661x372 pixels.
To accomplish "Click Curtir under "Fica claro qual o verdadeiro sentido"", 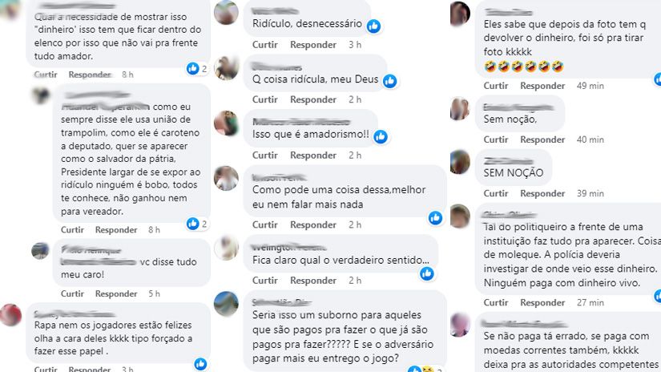I will [x=264, y=281].
